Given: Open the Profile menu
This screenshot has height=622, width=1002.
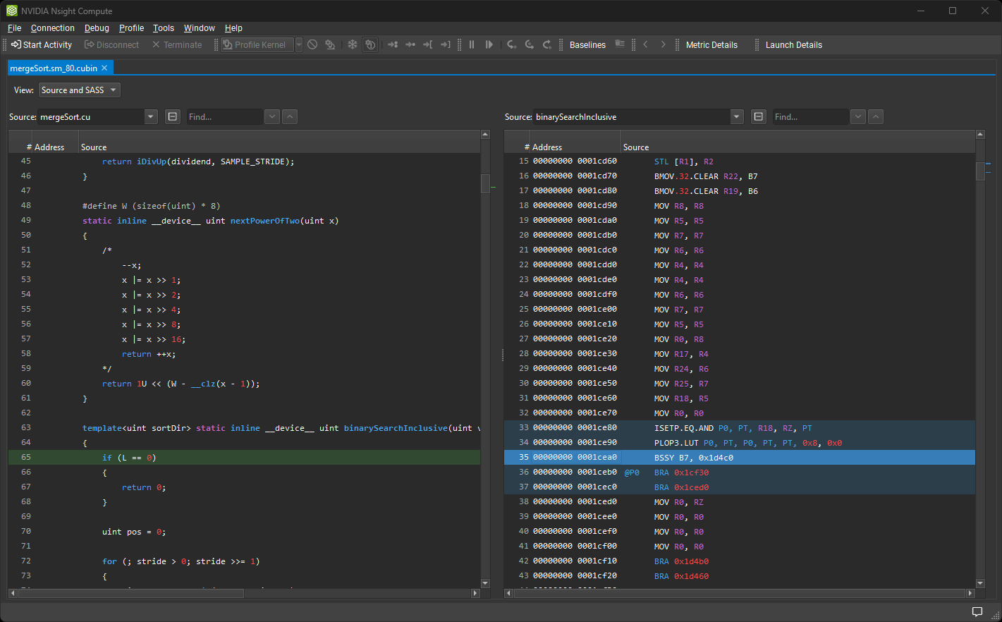Looking at the screenshot, I should tap(131, 28).
